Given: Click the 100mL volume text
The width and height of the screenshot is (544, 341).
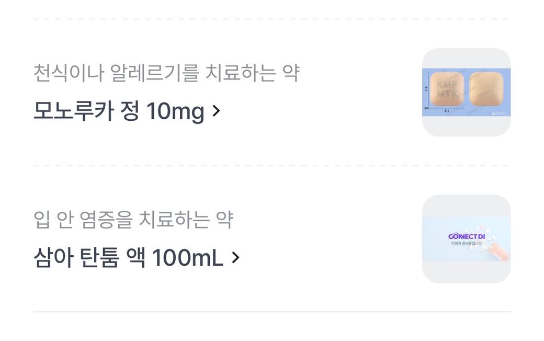Looking at the screenshot, I should click(187, 257).
